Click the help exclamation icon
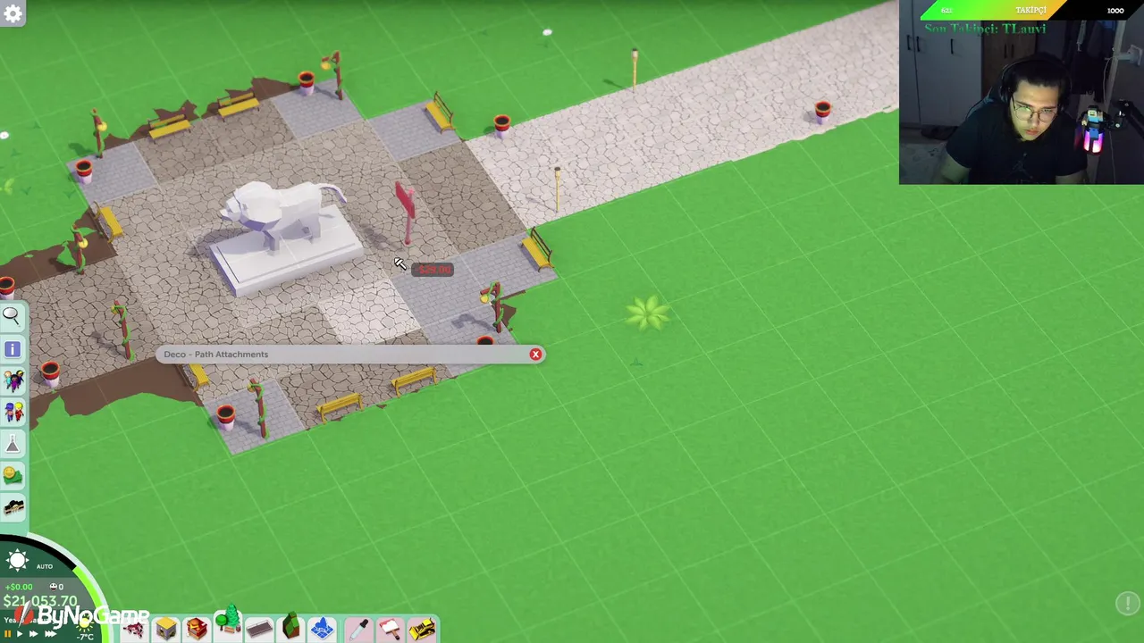Screen dimensions: 1144x643 [x=1128, y=604]
